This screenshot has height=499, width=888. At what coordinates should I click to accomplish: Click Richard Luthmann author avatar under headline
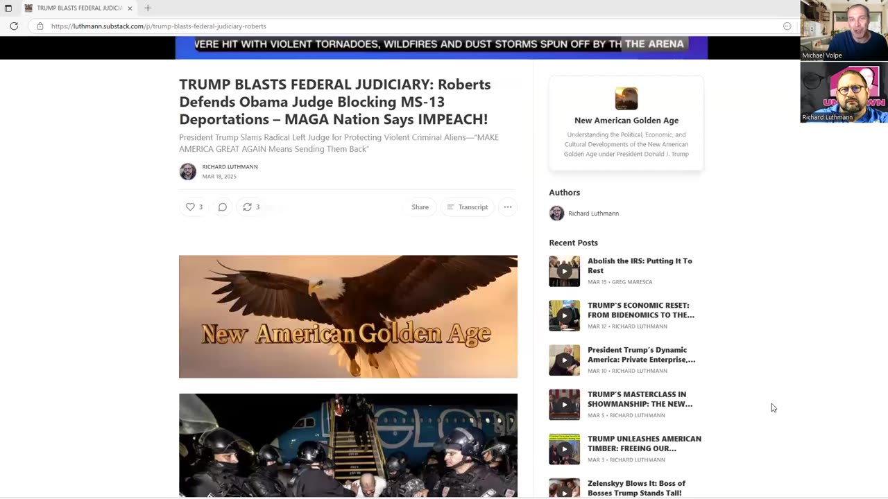188,171
